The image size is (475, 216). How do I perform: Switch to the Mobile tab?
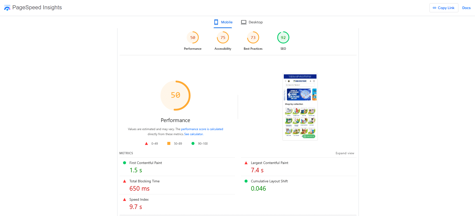(223, 22)
